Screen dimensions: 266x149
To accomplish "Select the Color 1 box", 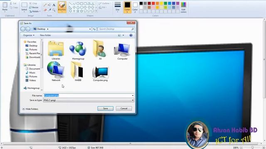I will (127, 7).
